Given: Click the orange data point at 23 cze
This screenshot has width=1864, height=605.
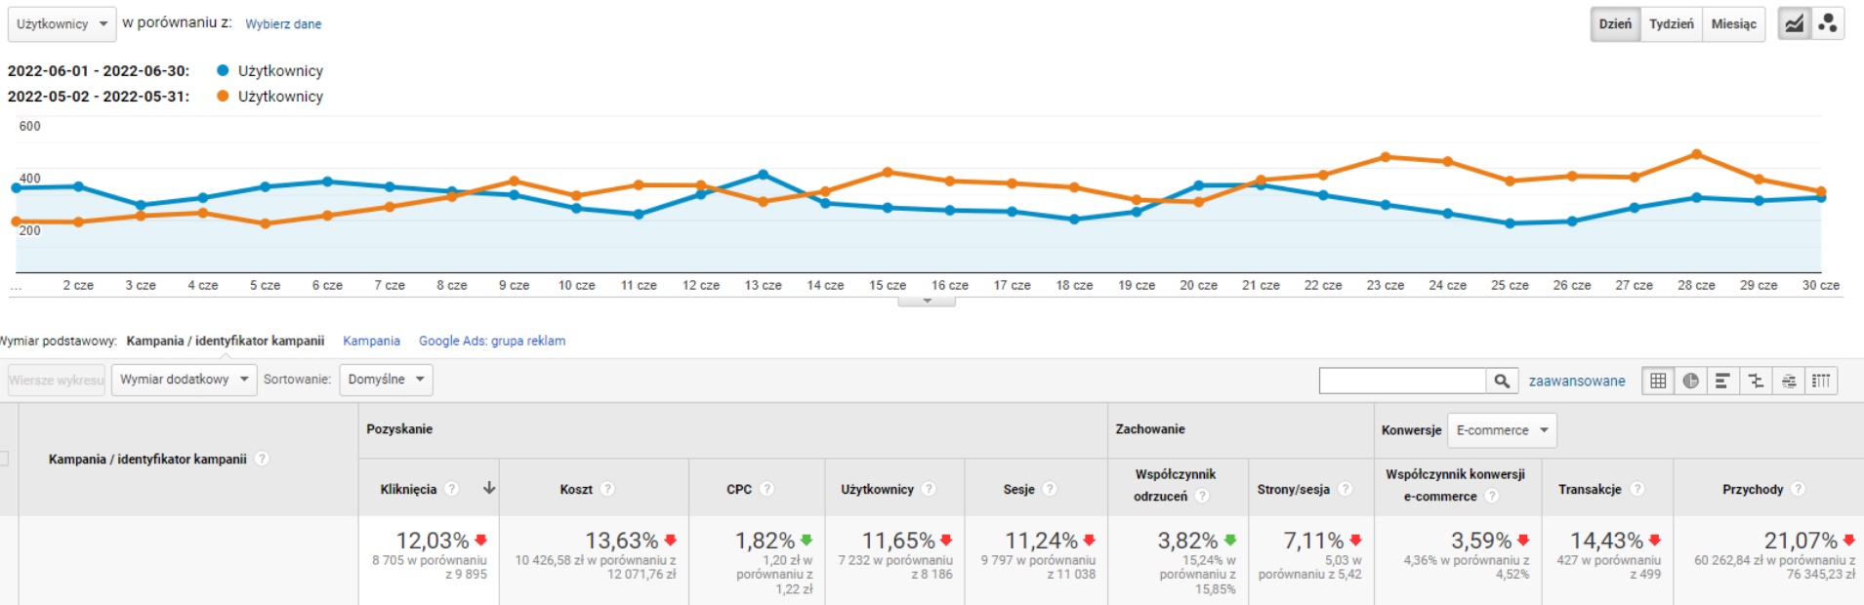Looking at the screenshot, I should tap(1385, 157).
